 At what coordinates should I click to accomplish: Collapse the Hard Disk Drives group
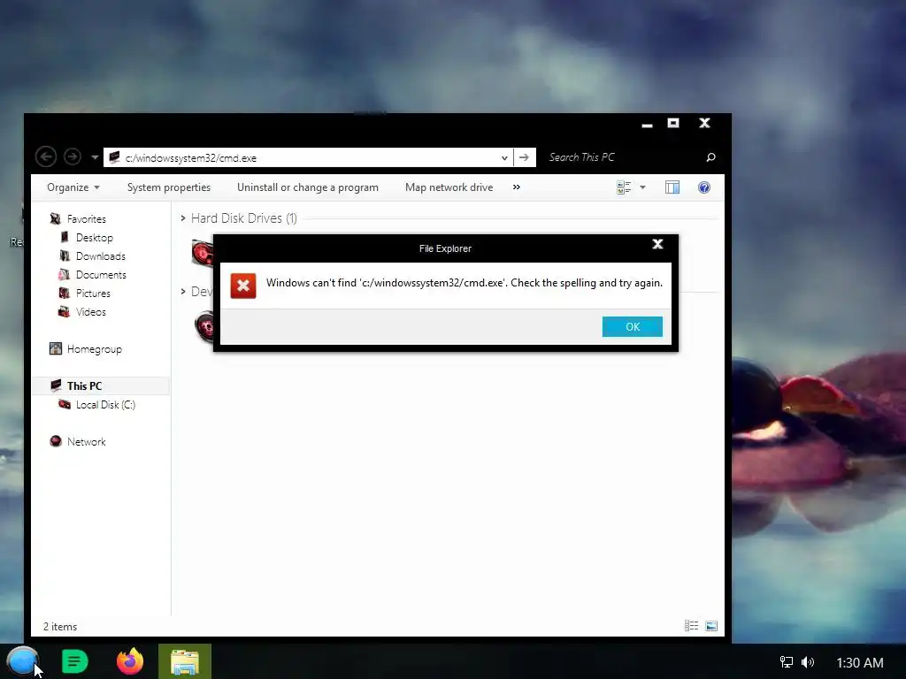[x=182, y=218]
